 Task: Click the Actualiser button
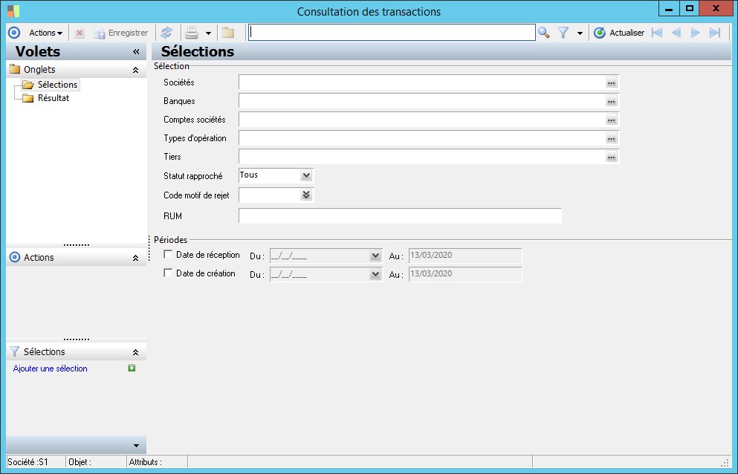click(619, 33)
